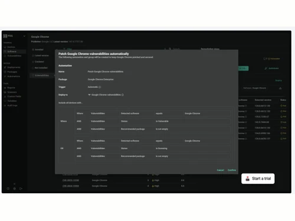Select the Latest version filter option

point(41,55)
